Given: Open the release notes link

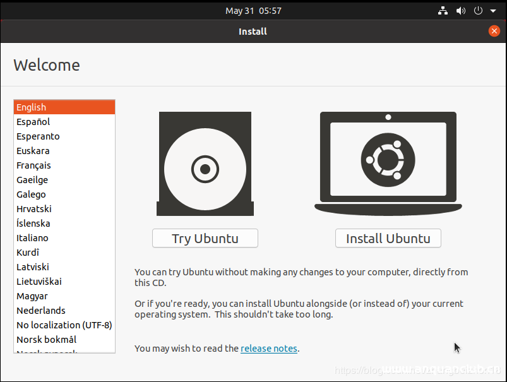Looking at the screenshot, I should (268, 348).
